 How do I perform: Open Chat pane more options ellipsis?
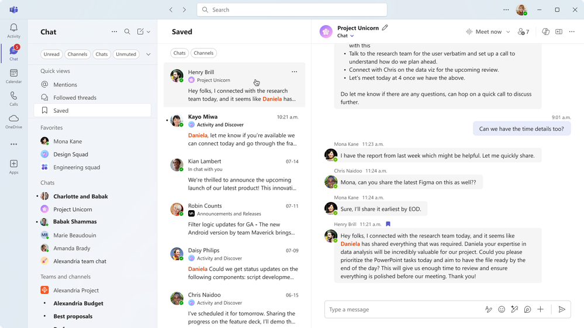click(x=115, y=32)
